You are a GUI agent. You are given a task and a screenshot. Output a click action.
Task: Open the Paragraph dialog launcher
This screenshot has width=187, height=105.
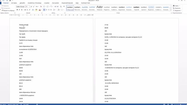[x=65, y=13]
